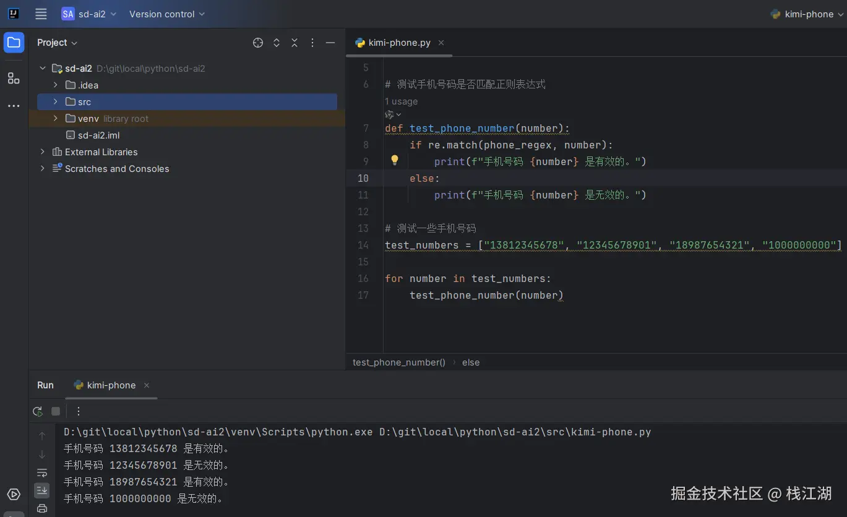
Task: Select the kimi-phone tab in Run panel
Action: (x=111, y=385)
